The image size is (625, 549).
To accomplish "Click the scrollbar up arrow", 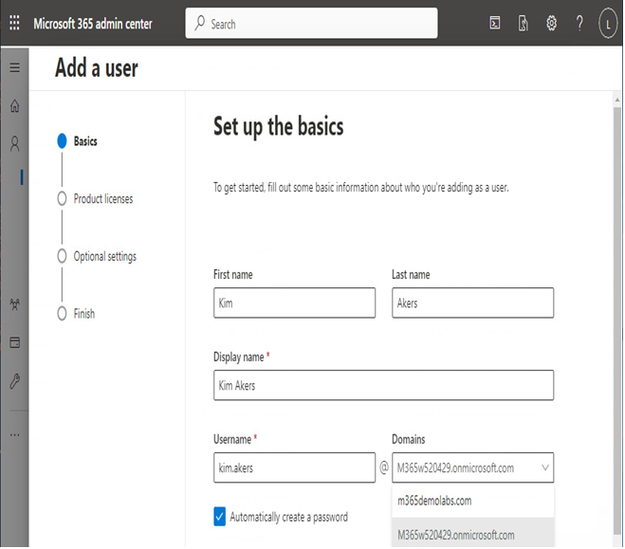I will tap(618, 100).
